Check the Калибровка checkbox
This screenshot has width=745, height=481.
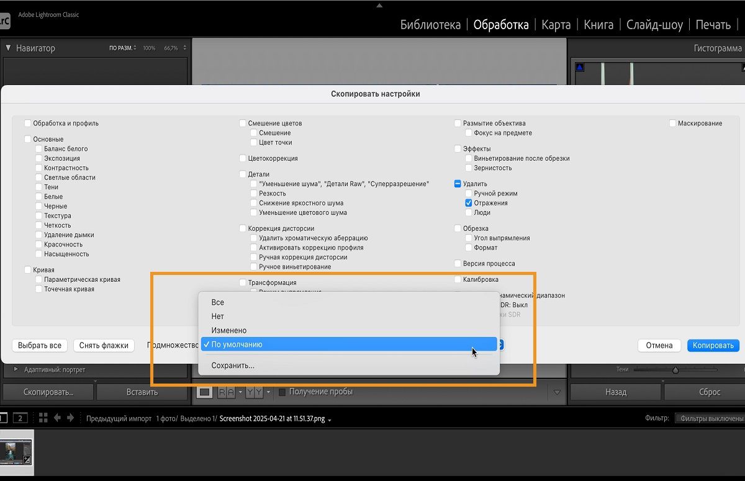pyautogui.click(x=458, y=279)
